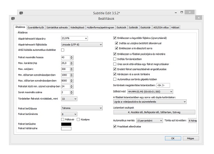Open the Felirat betűtípusa Tahoma dropdown

82,108
